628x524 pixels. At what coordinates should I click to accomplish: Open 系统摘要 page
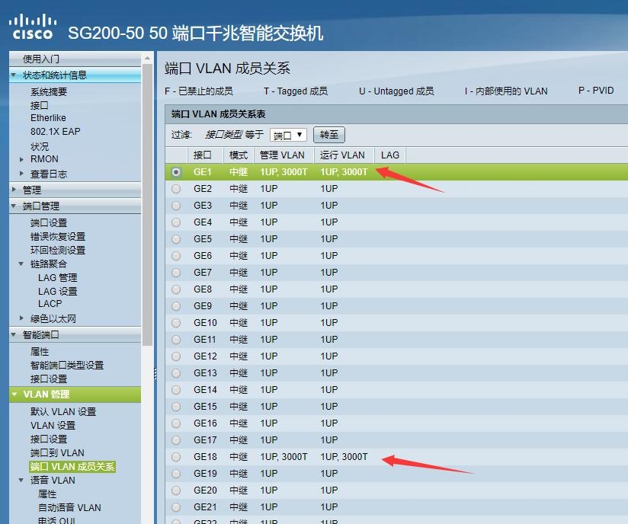[49, 91]
